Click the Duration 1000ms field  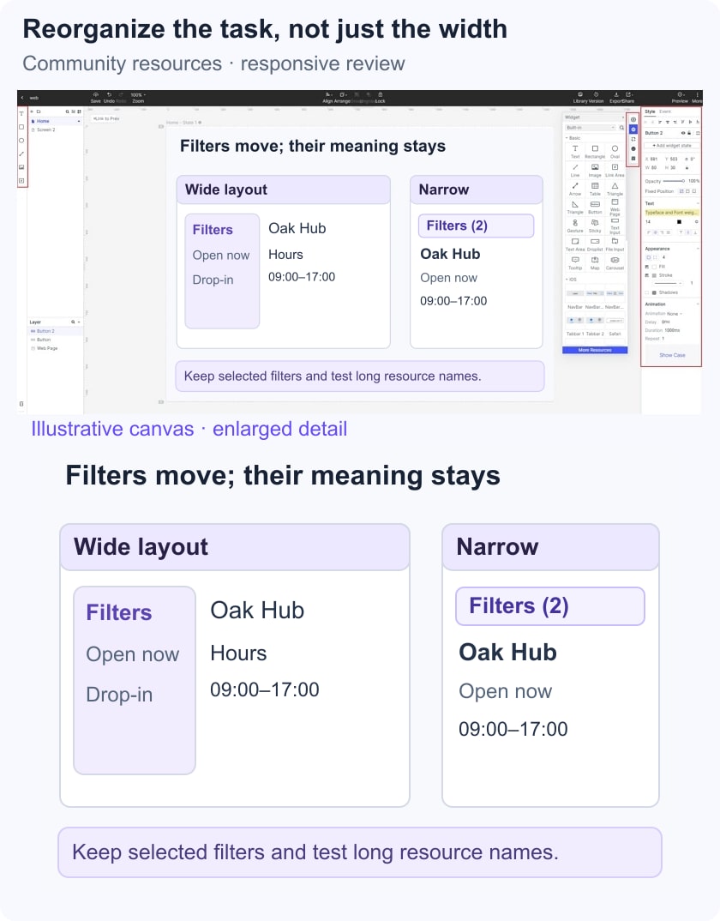pos(673,330)
